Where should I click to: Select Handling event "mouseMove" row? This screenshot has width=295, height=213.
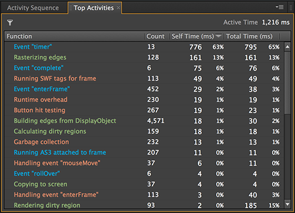pos(144,163)
